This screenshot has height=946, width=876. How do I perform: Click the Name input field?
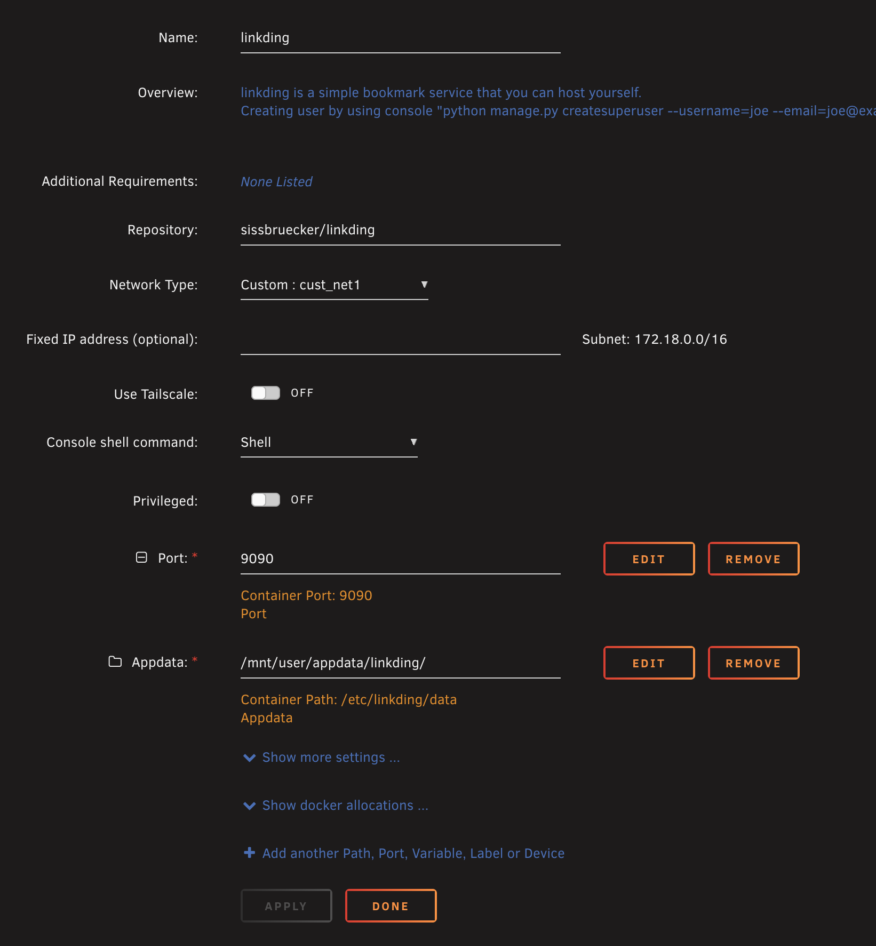[400, 38]
